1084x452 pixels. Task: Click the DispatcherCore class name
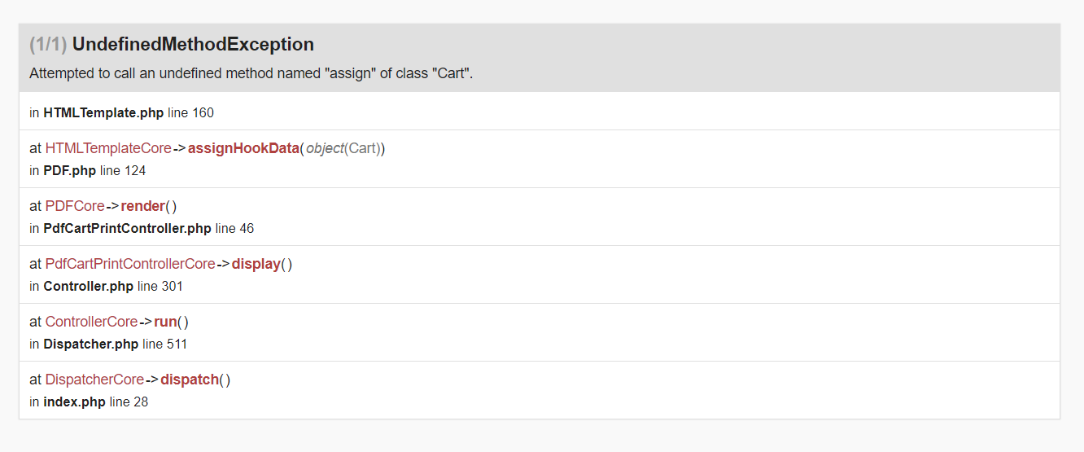(94, 380)
